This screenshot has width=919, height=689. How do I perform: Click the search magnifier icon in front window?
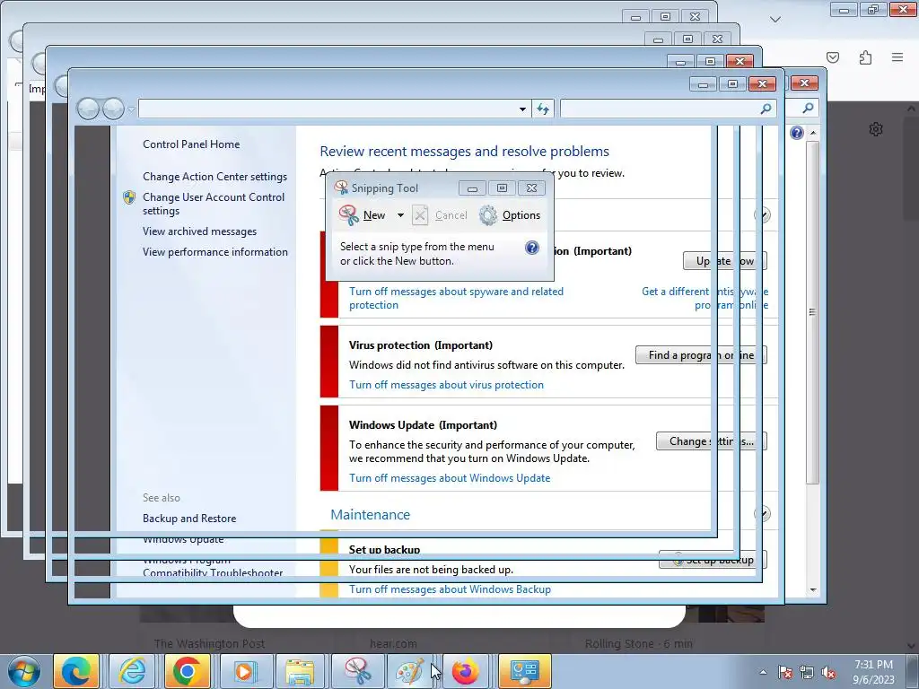tap(766, 109)
